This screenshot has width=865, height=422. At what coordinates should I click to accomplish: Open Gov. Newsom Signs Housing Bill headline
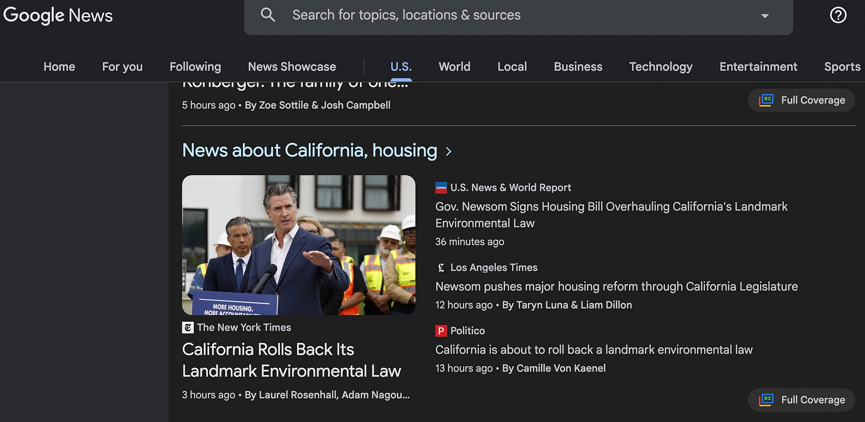click(x=611, y=215)
